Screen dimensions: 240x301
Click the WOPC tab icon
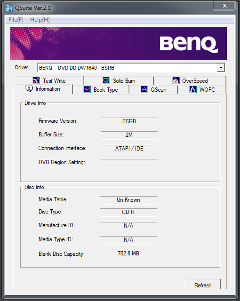[x=193, y=89]
